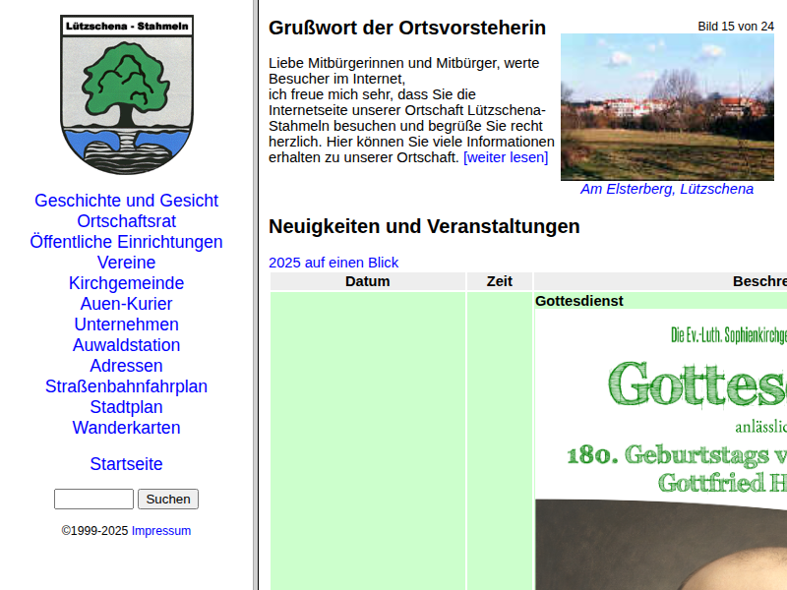The image size is (787, 590).
Task: Navigate to Unternehmen
Action: click(127, 324)
